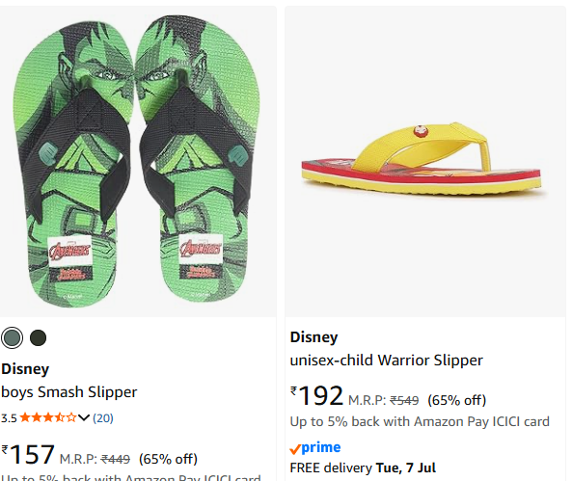Select the grey-green color swatch
Viewport: 572px width, 481px height.
[x=12, y=337]
